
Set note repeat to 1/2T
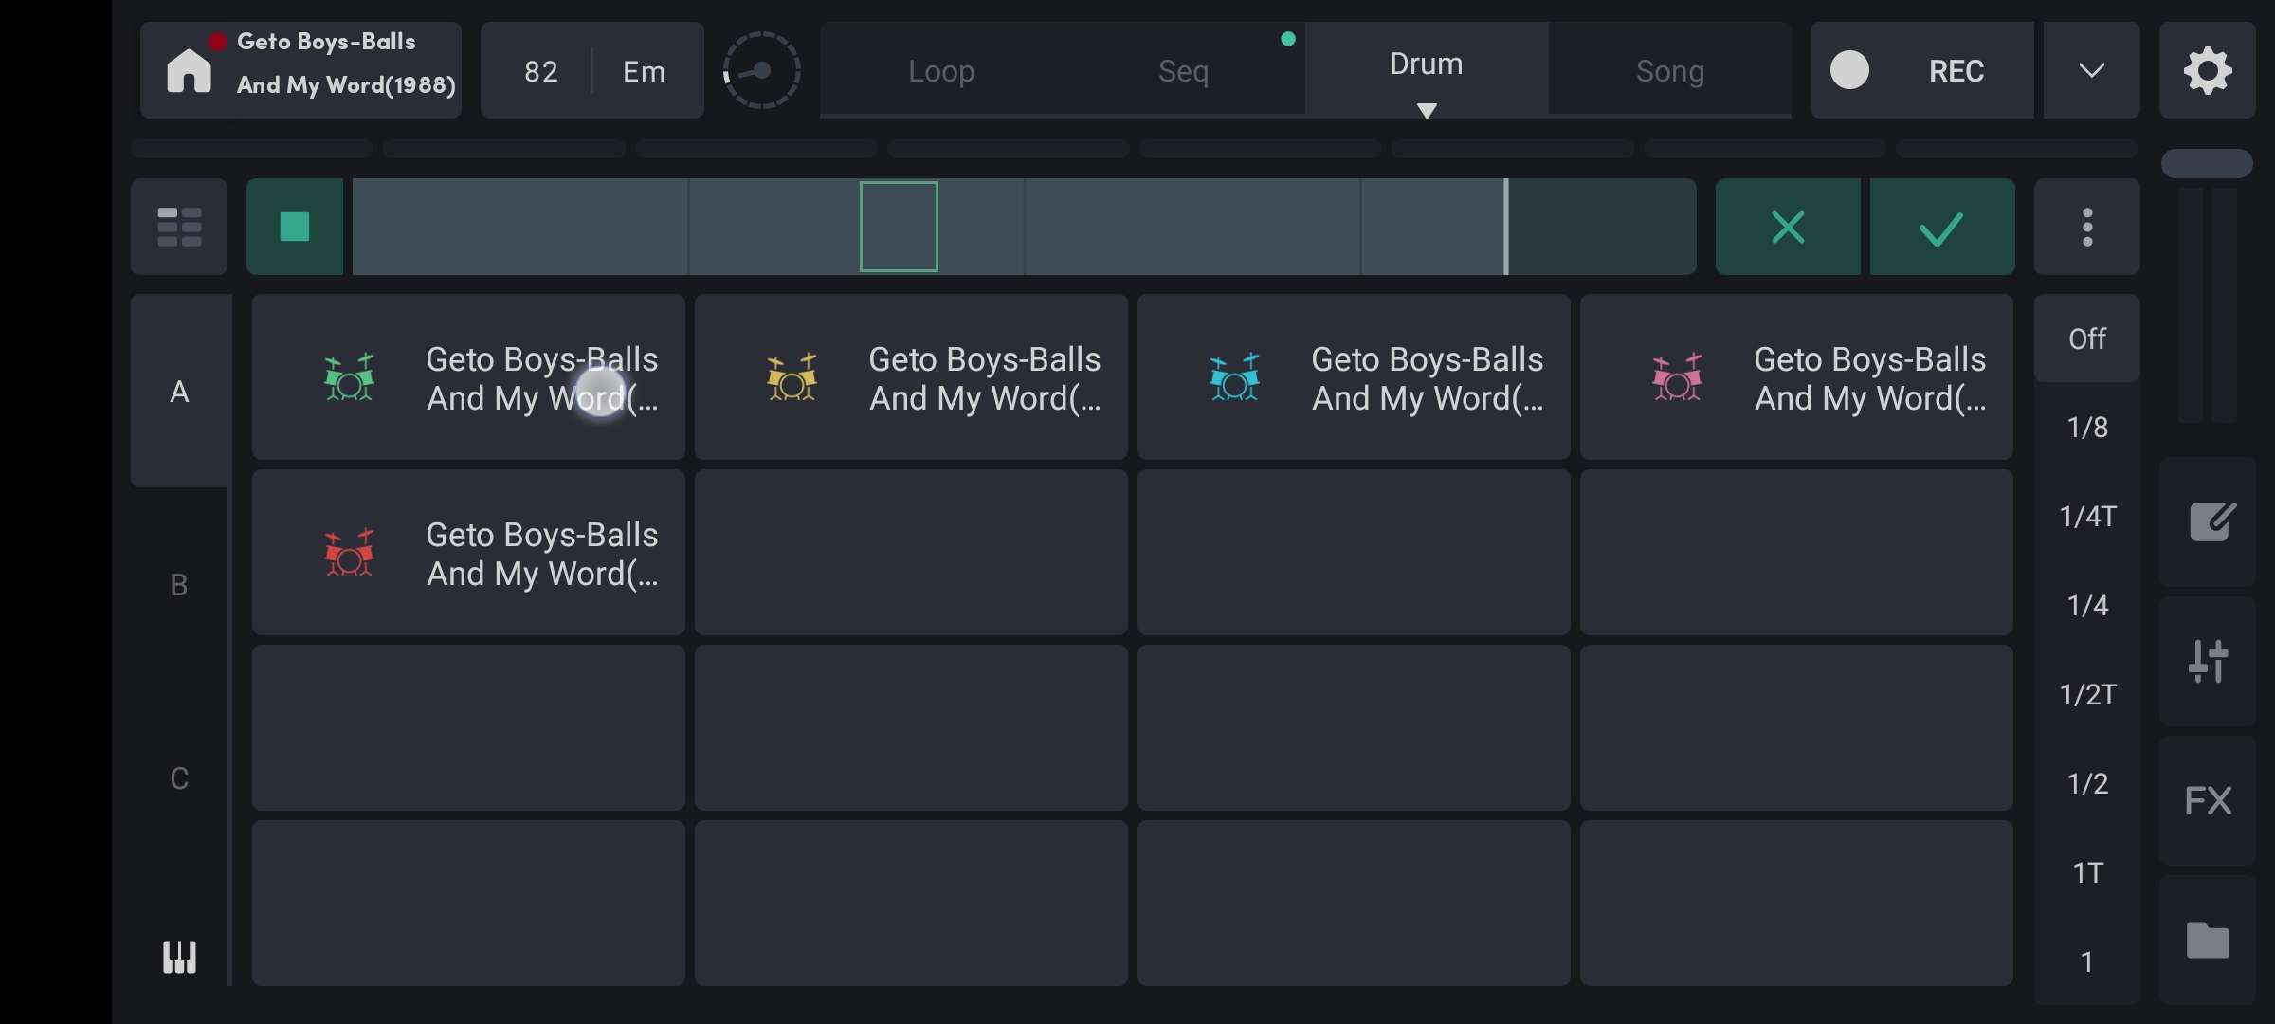[x=2087, y=695]
